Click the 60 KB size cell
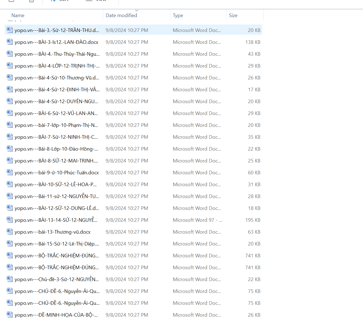 (x=254, y=173)
